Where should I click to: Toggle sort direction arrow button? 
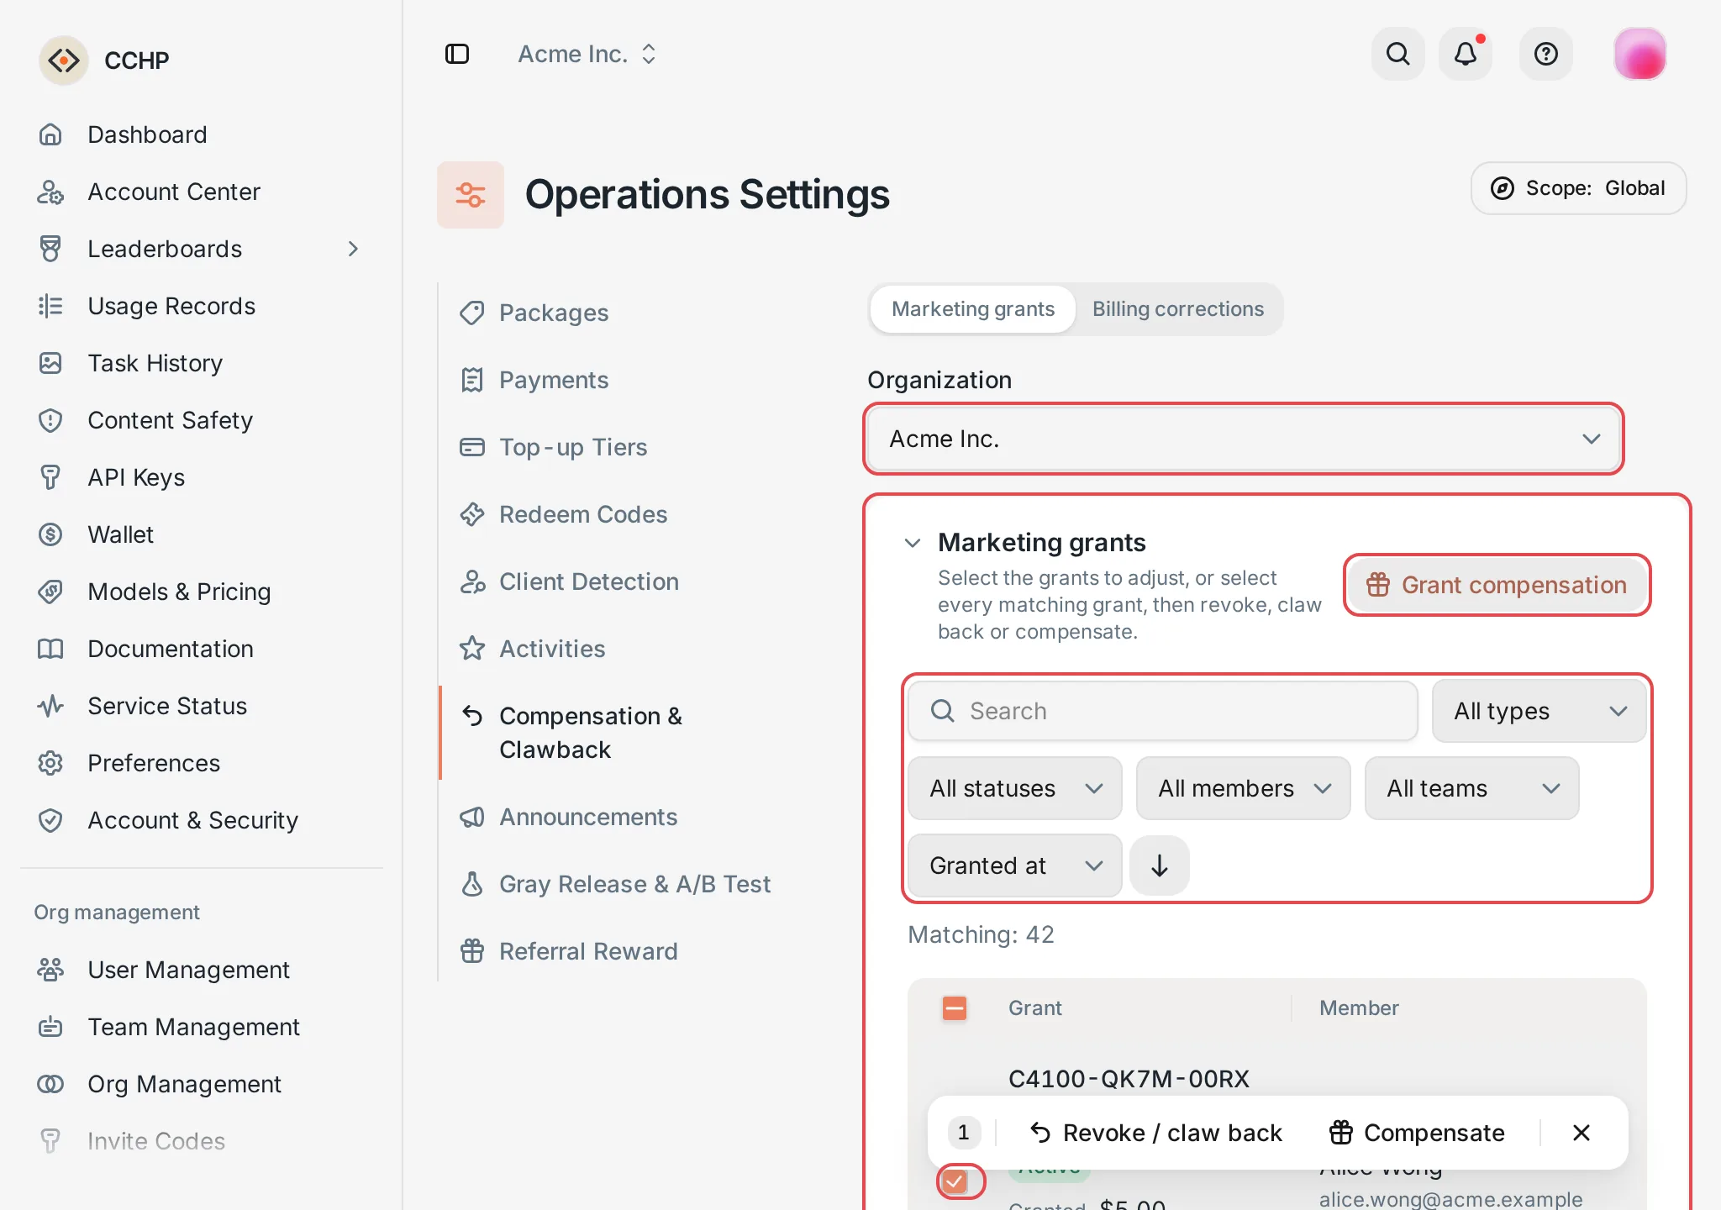[1160, 865]
